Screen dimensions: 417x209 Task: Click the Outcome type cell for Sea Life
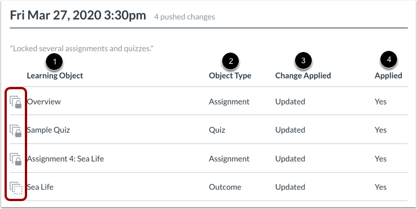click(x=225, y=187)
